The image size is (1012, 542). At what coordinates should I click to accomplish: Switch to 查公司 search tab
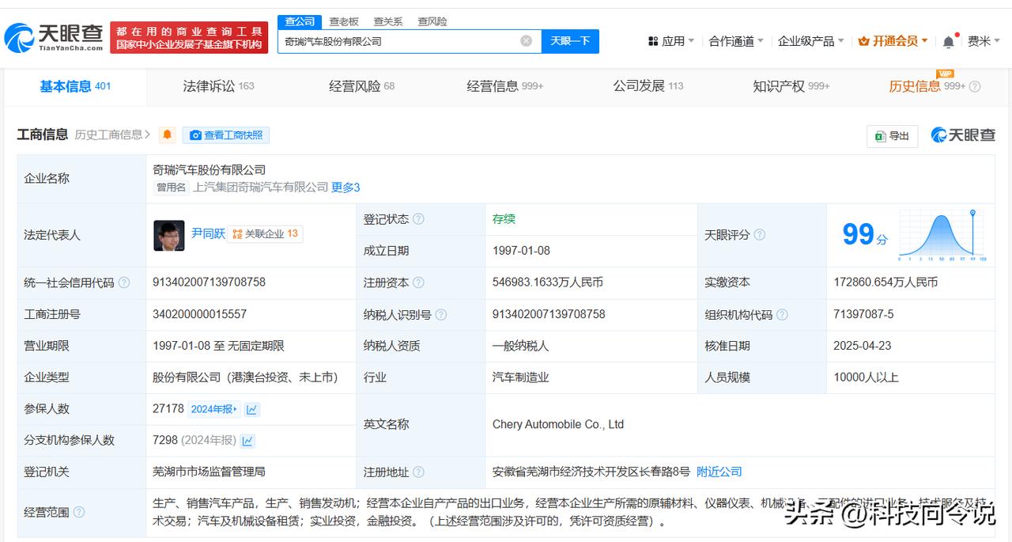(x=300, y=21)
